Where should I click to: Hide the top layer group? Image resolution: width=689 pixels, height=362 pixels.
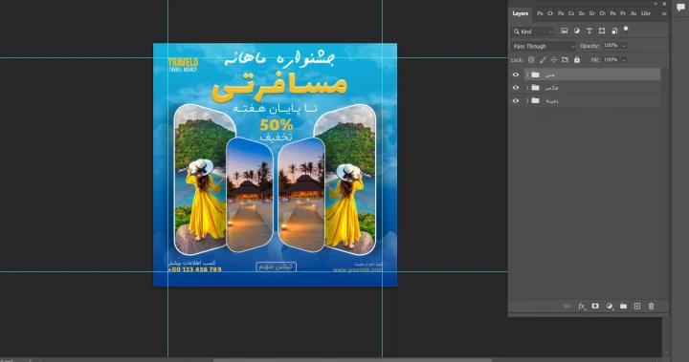point(516,75)
